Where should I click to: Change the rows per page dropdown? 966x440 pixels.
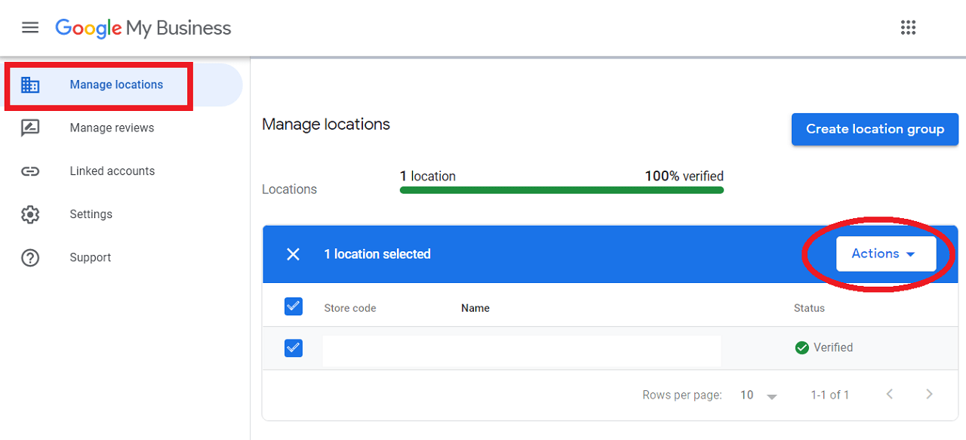click(758, 395)
